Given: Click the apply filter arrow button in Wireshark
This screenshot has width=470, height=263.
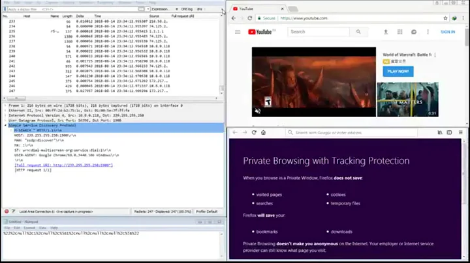Looking at the screenshot, I should tap(141, 9).
